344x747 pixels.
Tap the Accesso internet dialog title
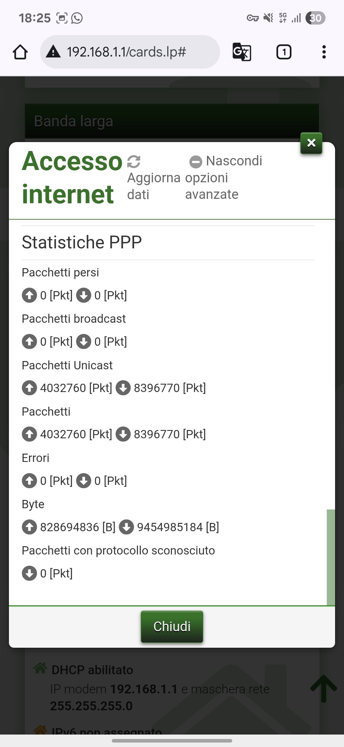click(72, 177)
